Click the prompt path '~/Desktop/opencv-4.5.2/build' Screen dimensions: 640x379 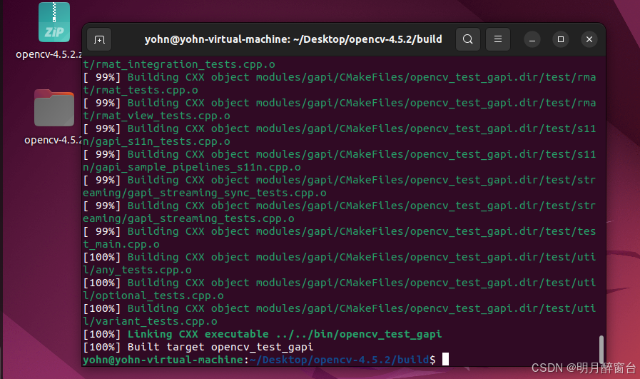click(x=340, y=360)
